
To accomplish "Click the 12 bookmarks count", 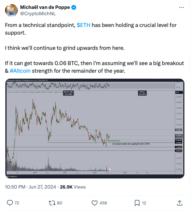I will 144,203.
